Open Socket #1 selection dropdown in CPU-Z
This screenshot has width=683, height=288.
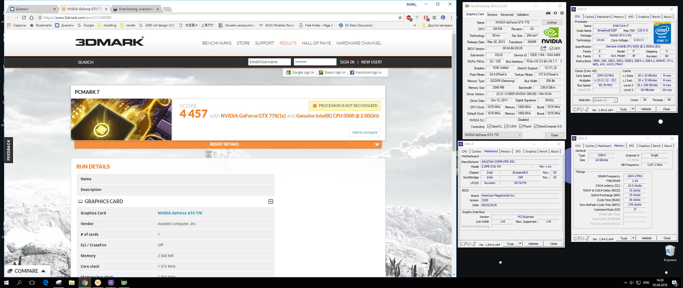coord(605,100)
